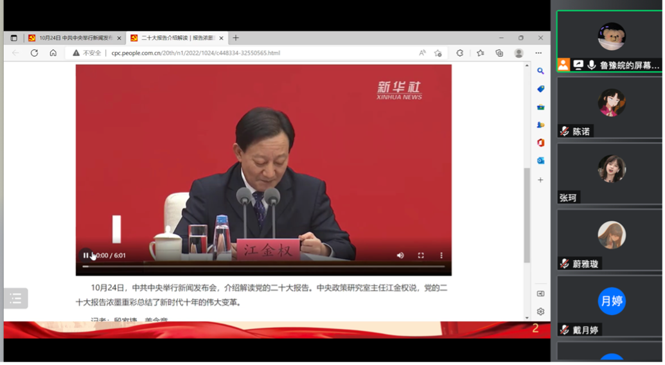Click the presenter microphone icon
Image resolution: width=665 pixels, height=365 pixels.
coord(593,65)
